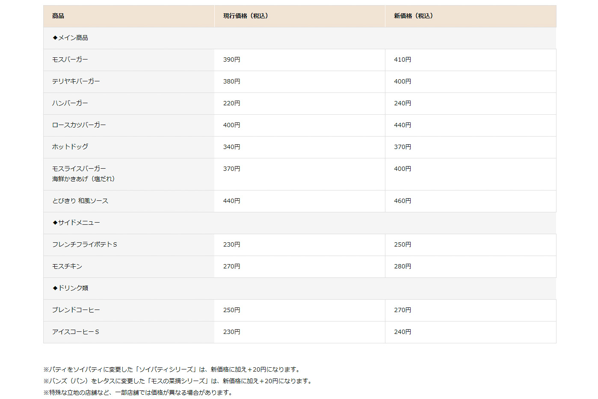
Task: Select the テリヤキバーガー product name
Action: [76, 81]
